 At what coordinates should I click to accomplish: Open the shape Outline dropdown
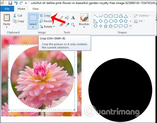[x=142, y=16]
